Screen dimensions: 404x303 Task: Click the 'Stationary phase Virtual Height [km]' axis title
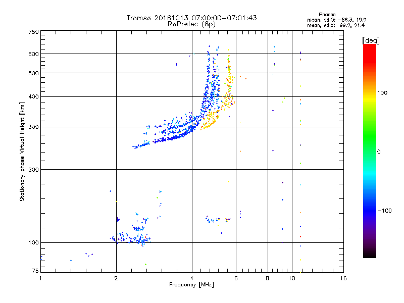[22, 151]
